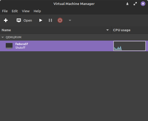Open the Edit menu
The height and width of the screenshot is (121, 148).
tap(15, 11)
